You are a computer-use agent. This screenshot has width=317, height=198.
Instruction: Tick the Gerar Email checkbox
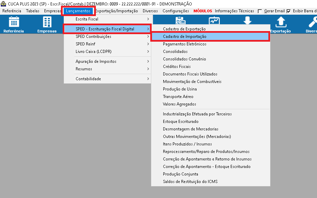click(x=260, y=11)
